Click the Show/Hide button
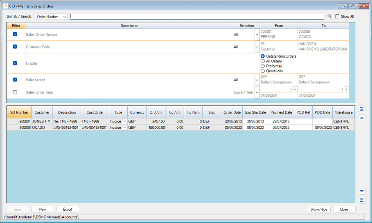Image resolution: width=372 pixels, height=223 pixels. [319, 209]
